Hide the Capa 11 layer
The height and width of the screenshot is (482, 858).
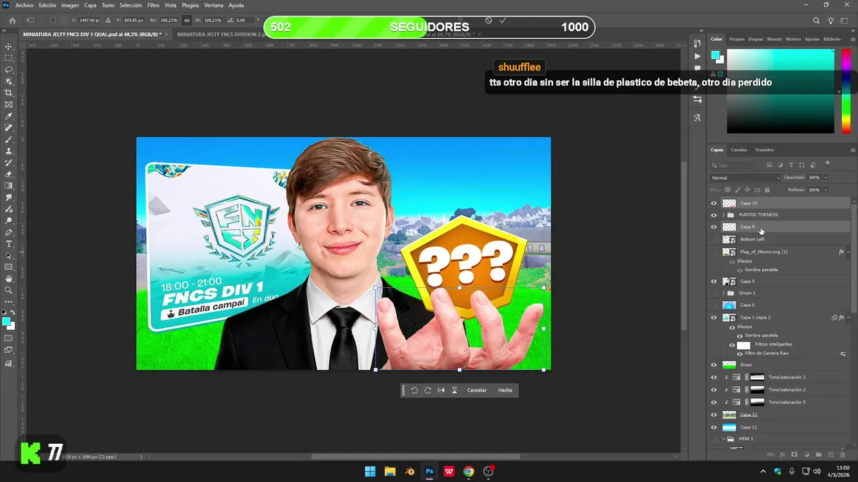714,427
